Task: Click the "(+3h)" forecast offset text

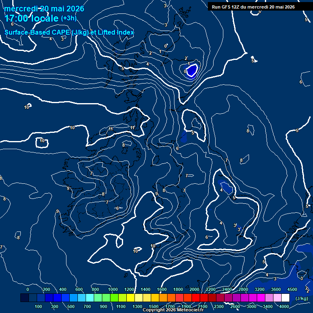Action: [69, 18]
